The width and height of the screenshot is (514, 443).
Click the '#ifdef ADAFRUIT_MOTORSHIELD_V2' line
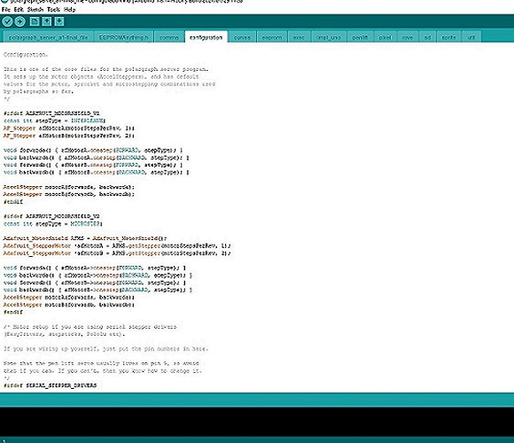(x=51, y=216)
